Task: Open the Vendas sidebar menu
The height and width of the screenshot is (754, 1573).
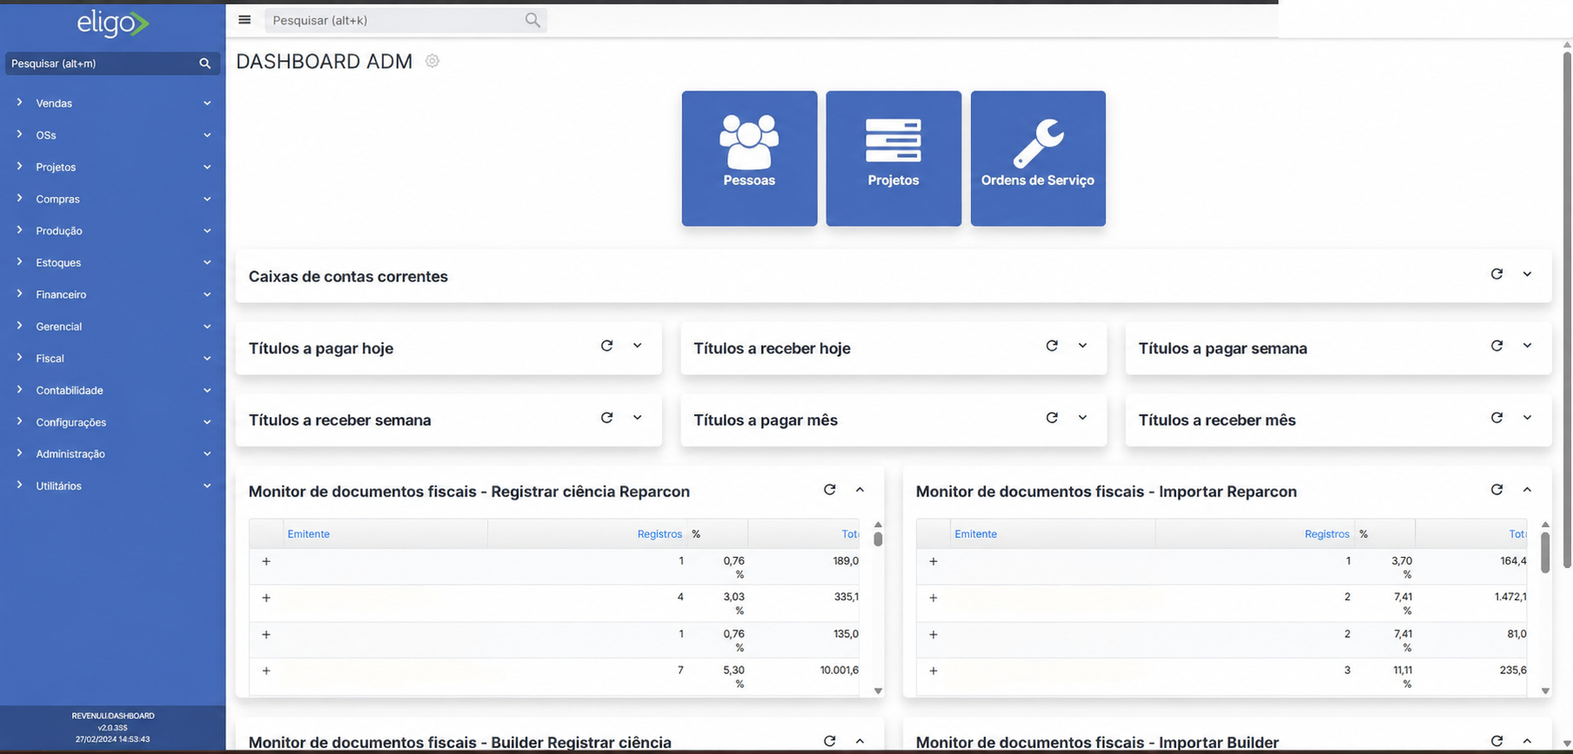Action: pos(113,103)
